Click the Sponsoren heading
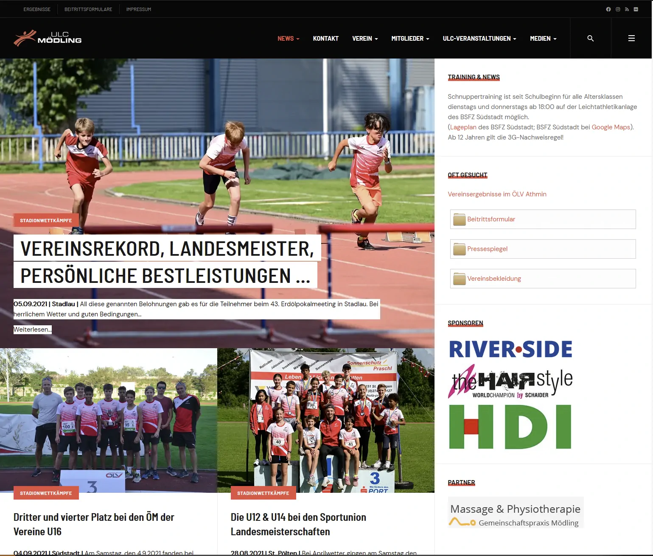The height and width of the screenshot is (556, 653). (x=465, y=323)
